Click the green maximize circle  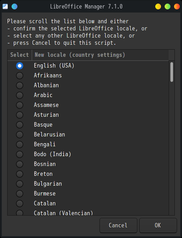[x=167, y=7]
